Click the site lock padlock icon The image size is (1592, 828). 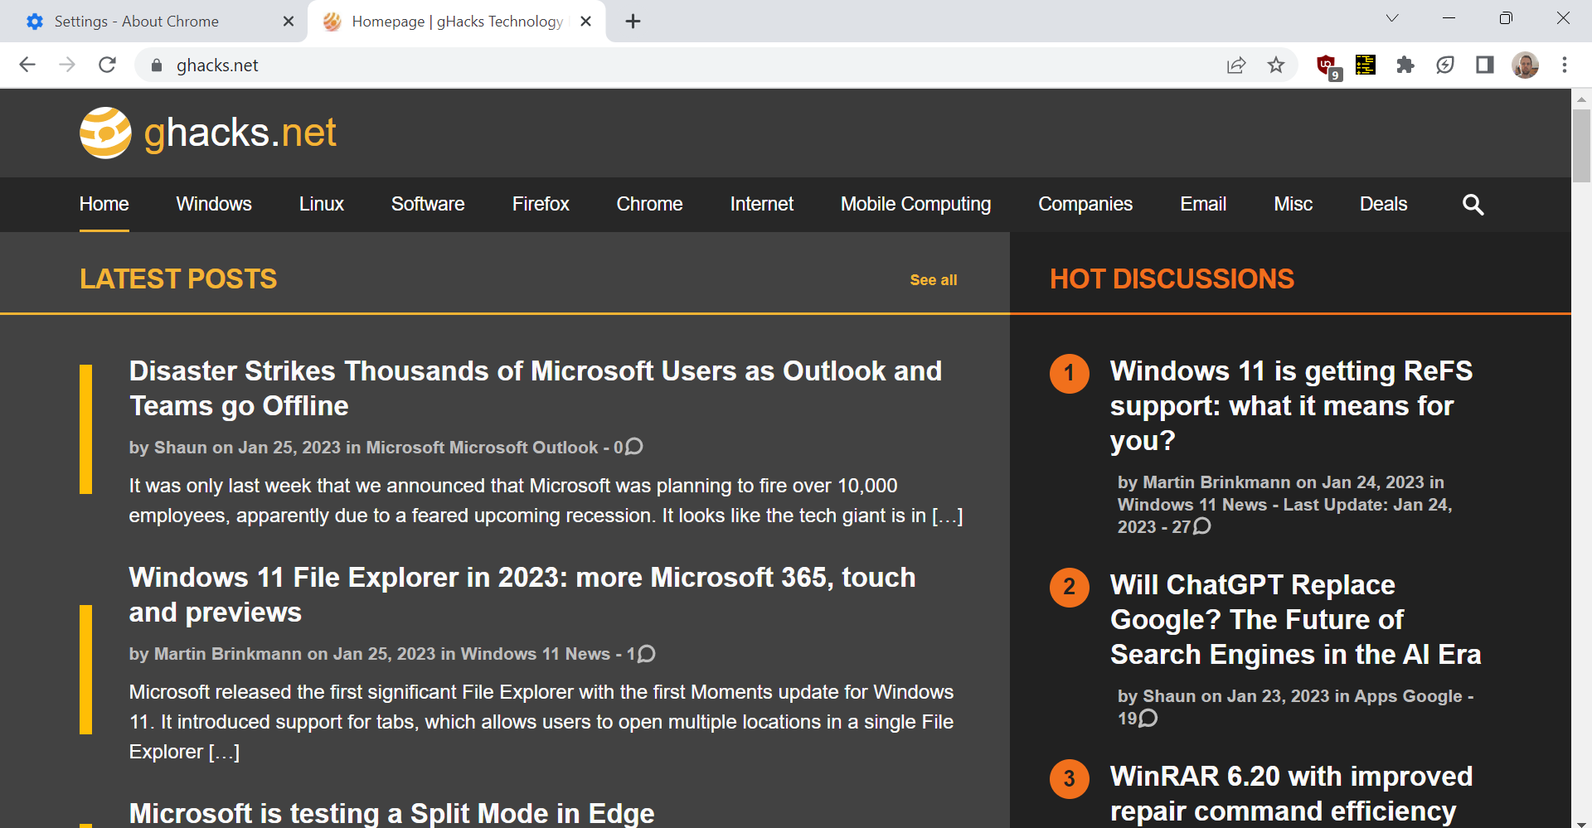pyautogui.click(x=157, y=65)
